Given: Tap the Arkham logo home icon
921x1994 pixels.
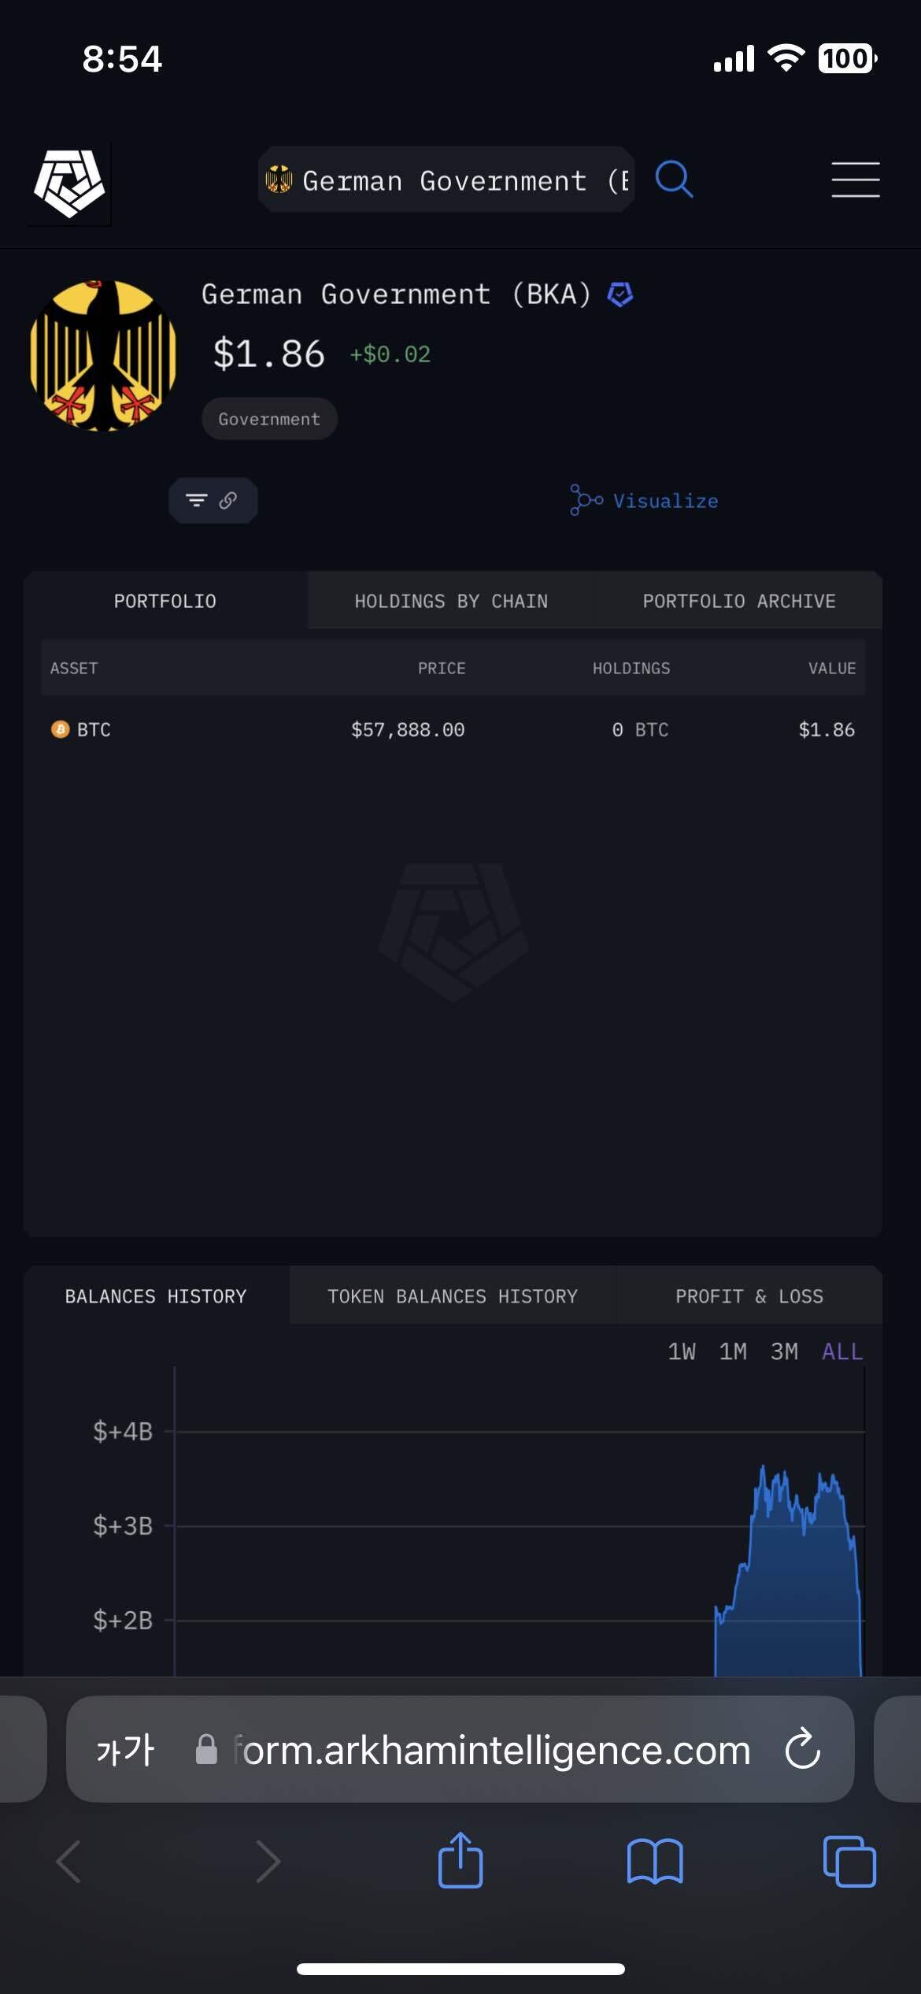Looking at the screenshot, I should tap(69, 183).
